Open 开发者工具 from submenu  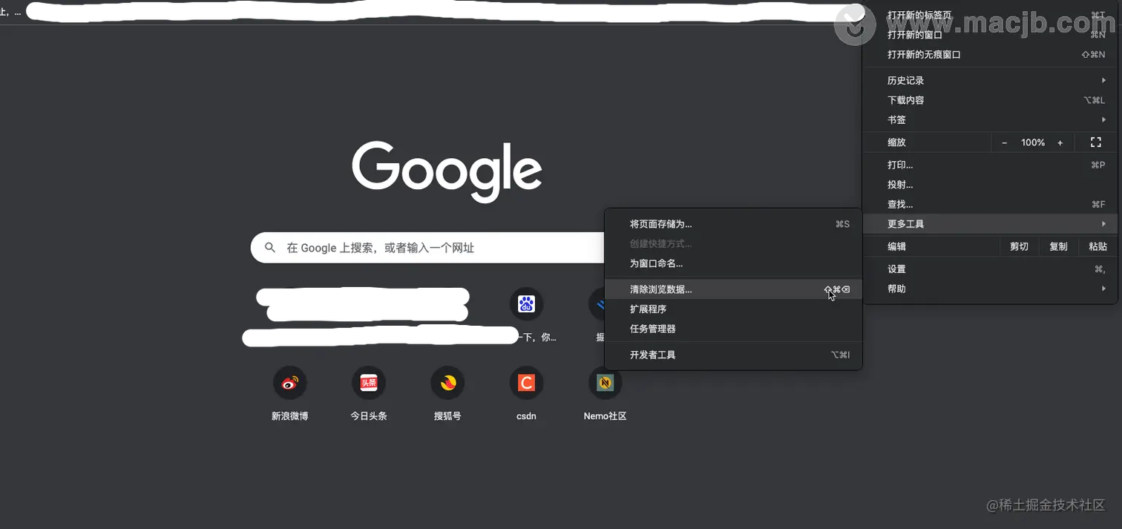point(733,355)
